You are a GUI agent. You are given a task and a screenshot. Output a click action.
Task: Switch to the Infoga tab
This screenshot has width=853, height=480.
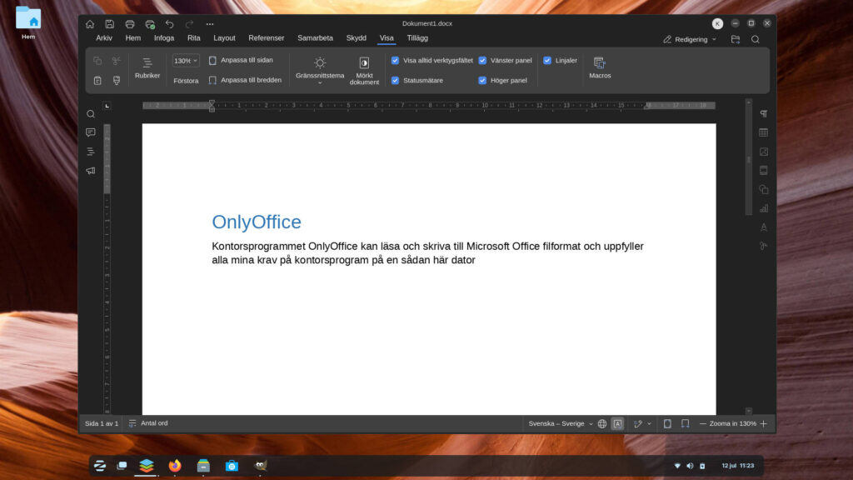[x=164, y=38]
